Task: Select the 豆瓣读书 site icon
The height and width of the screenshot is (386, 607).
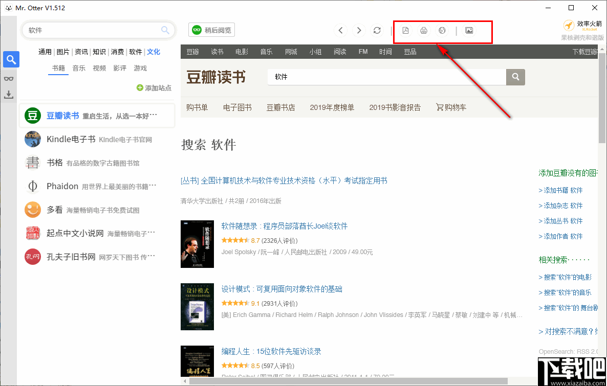Action: (x=33, y=116)
